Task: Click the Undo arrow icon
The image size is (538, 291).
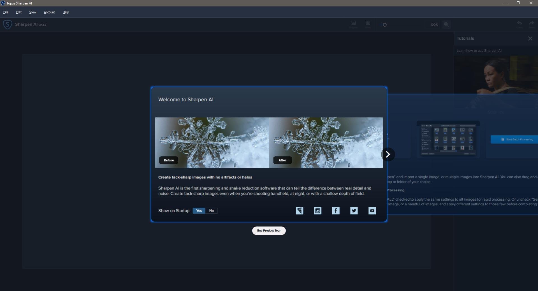Action: [x=519, y=24]
